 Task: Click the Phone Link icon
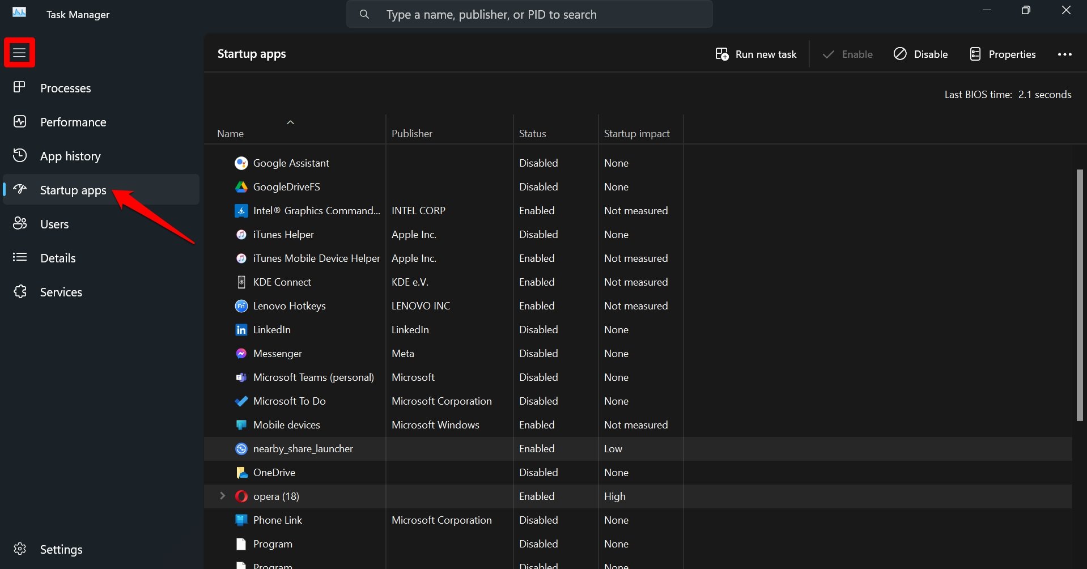pyautogui.click(x=241, y=520)
